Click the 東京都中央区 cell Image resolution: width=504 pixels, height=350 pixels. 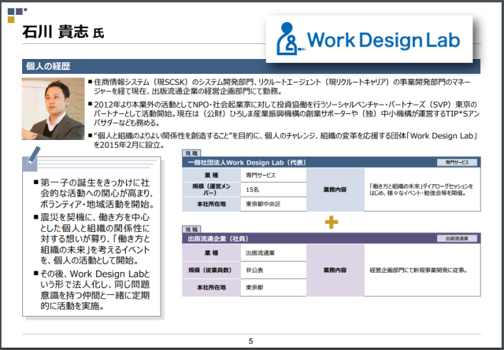coord(273,204)
